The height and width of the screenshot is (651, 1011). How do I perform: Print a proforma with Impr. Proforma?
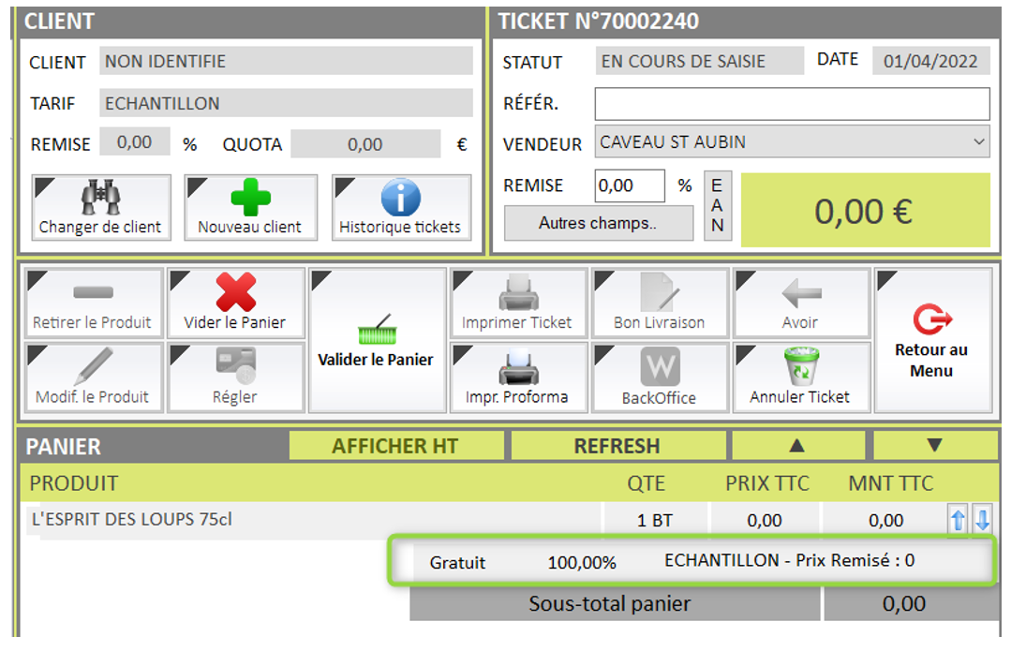point(517,377)
